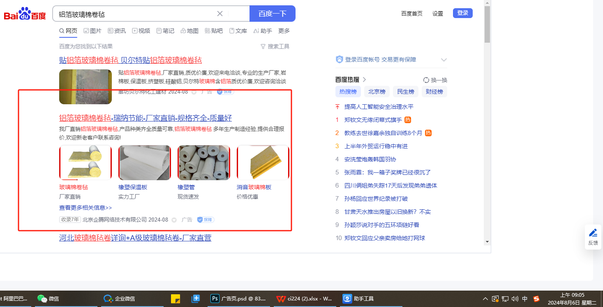Open hot search 张雨霏：我一箱子奖牌已经很沉了
Viewport: 603px width, 307px height.
(388, 172)
